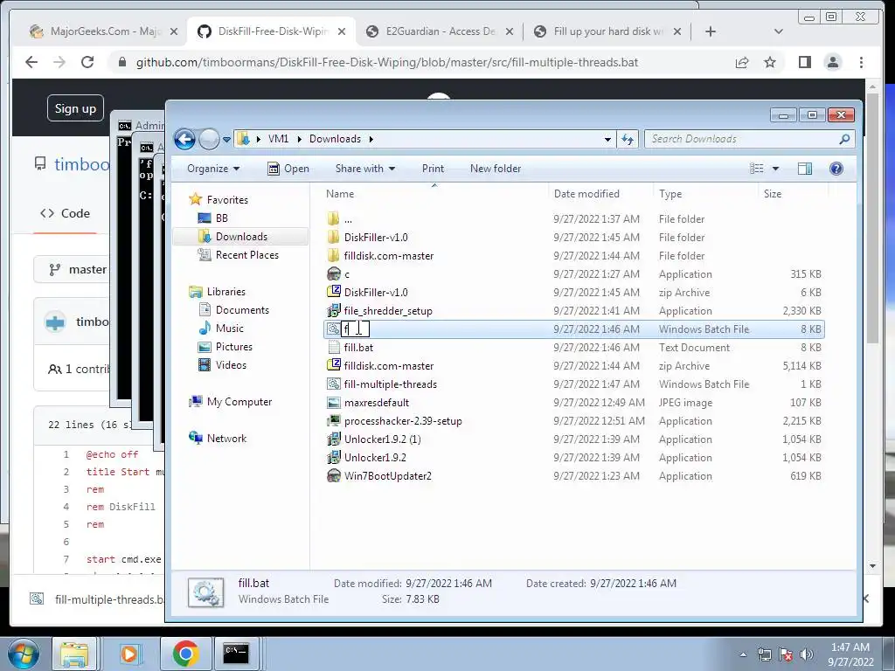Select the DiskFiller-v1.0 folder icon
This screenshot has height=671, width=895.
[333, 238]
